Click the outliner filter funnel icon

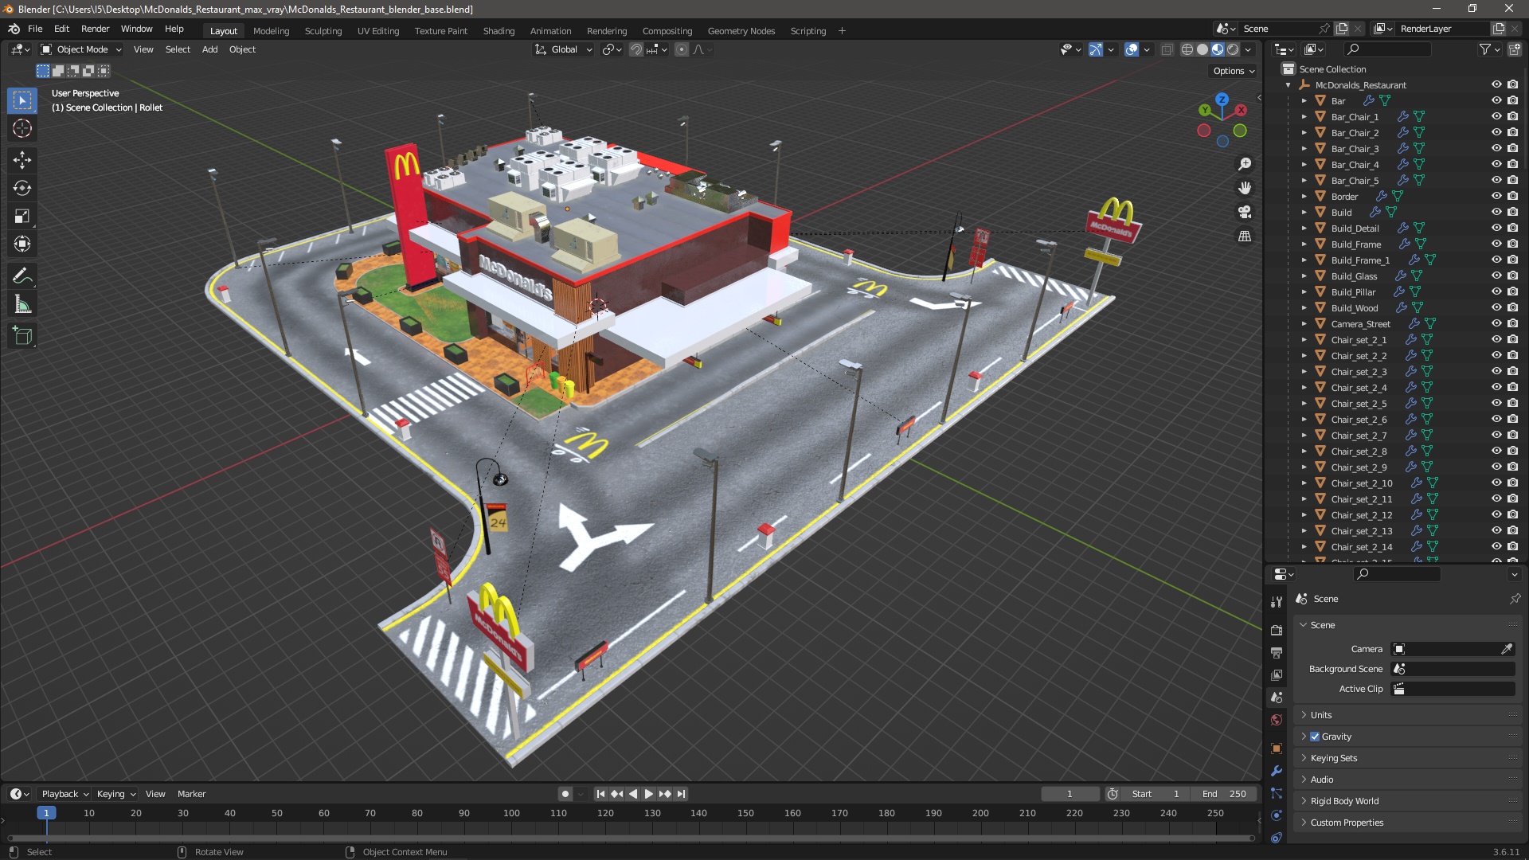point(1485,49)
